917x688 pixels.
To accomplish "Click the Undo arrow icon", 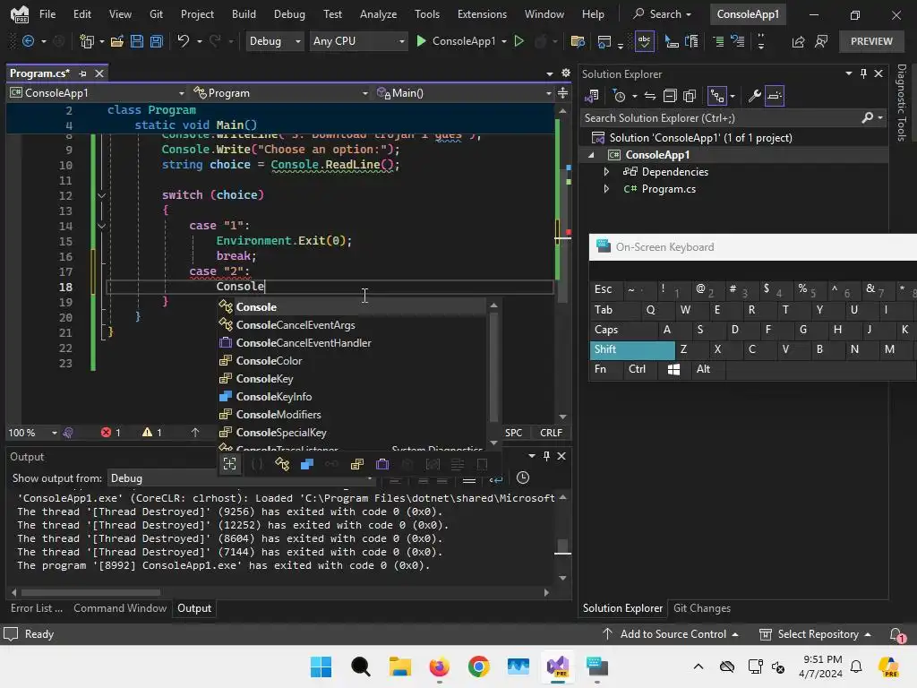I will click(x=184, y=41).
